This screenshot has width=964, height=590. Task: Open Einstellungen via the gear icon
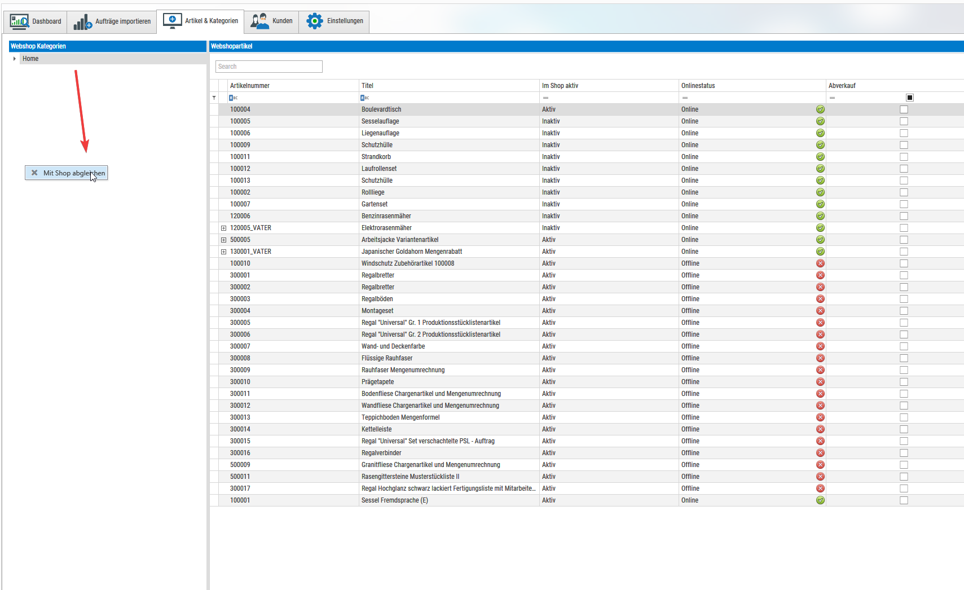pyautogui.click(x=315, y=21)
